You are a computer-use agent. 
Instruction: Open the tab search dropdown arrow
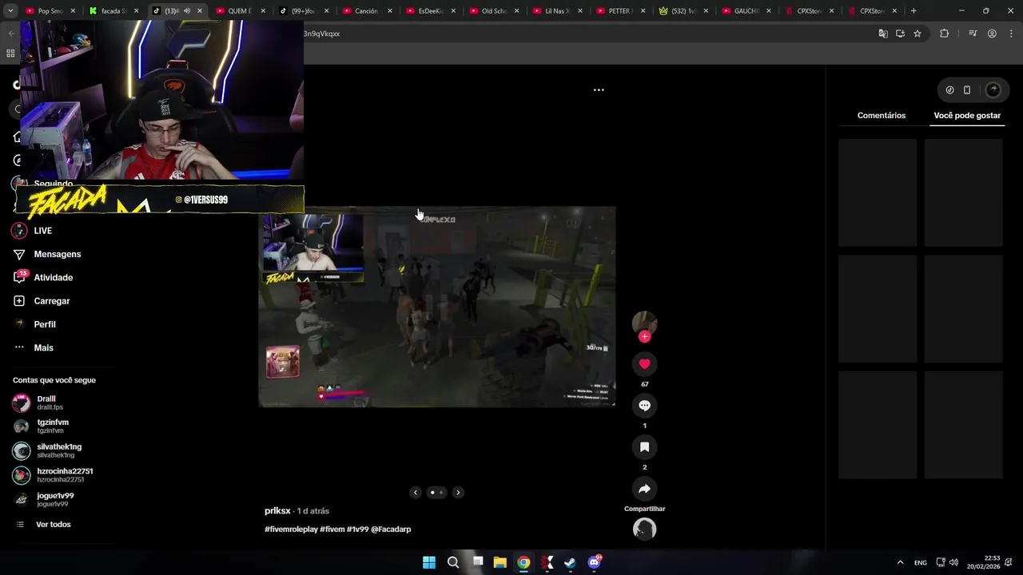tap(10, 11)
